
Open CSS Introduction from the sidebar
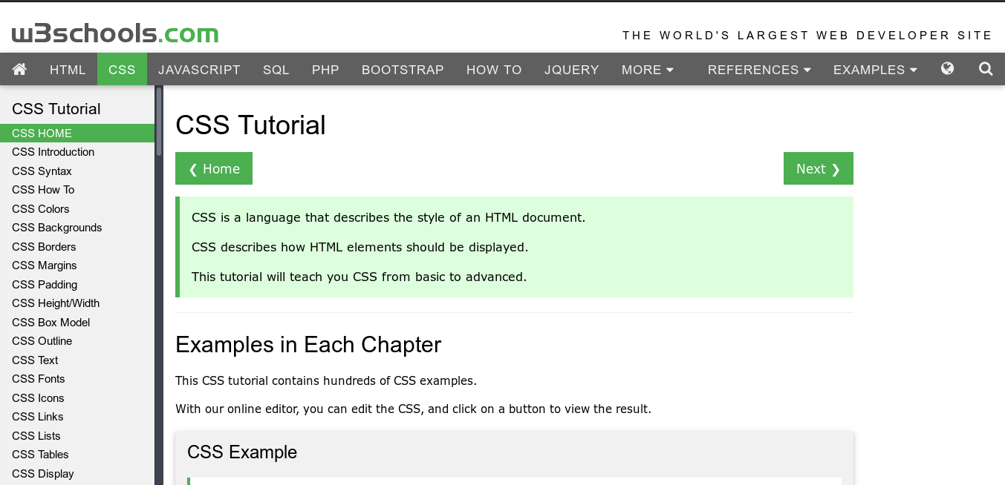(53, 152)
